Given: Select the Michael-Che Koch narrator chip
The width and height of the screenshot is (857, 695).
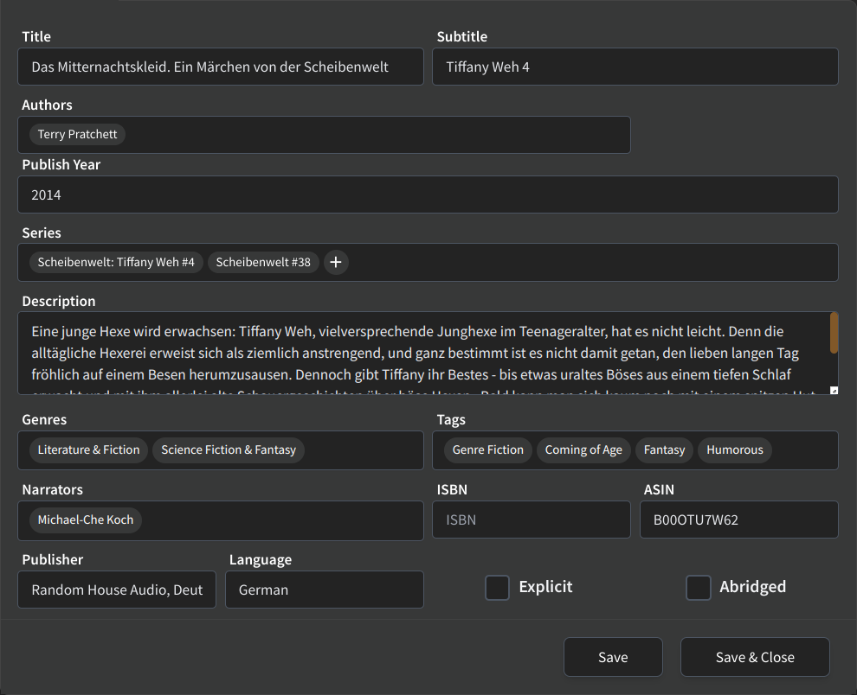Looking at the screenshot, I should click(86, 520).
